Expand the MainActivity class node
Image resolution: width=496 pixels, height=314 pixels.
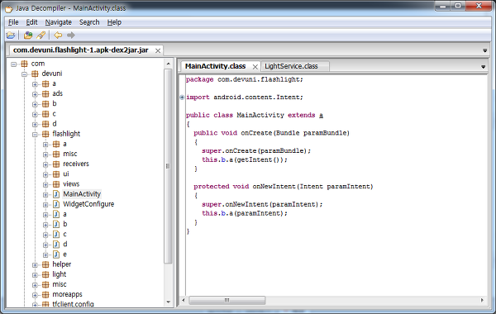pyautogui.click(x=45, y=195)
